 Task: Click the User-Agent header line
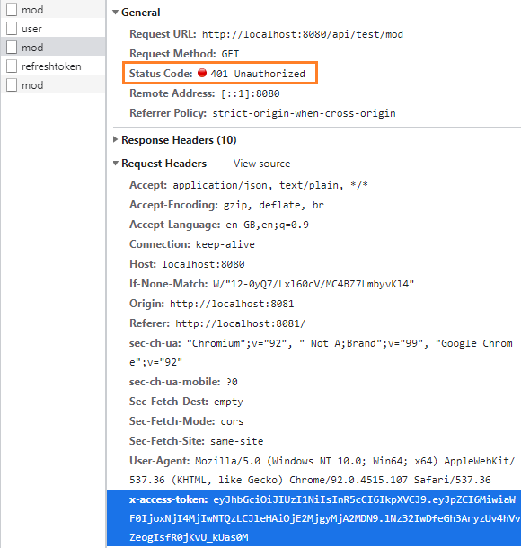coord(322,471)
